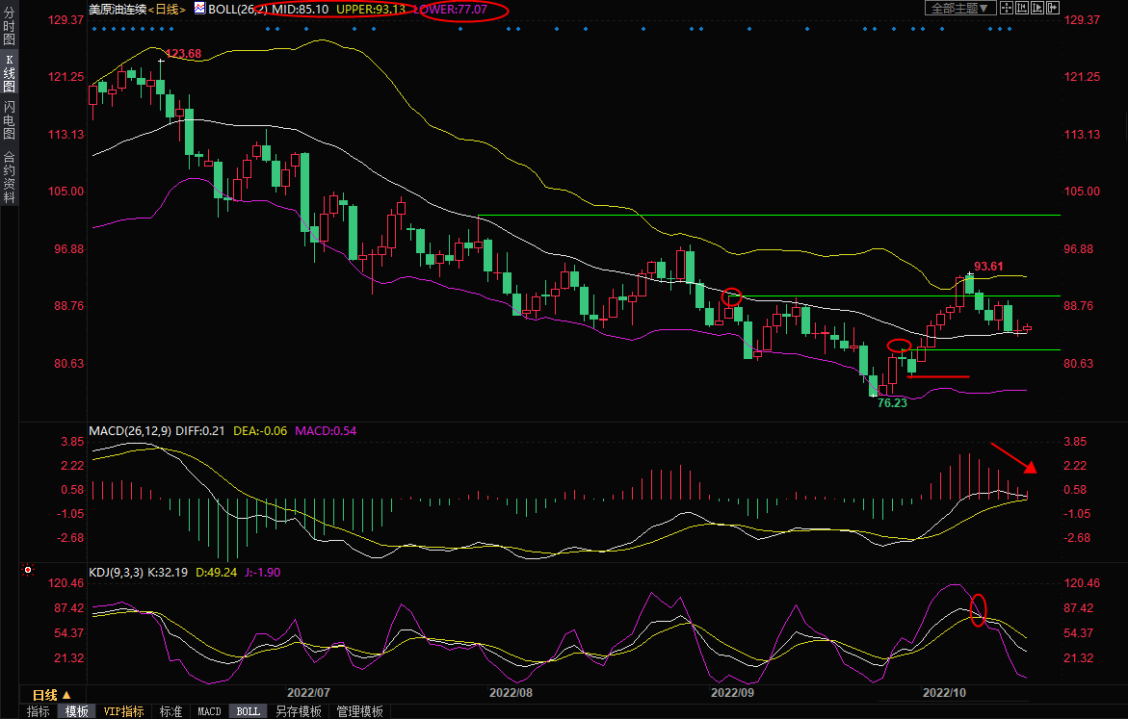The height and width of the screenshot is (719, 1128).
Task: Click the rightmost exit-arrow chart toolbar icon
Action: pos(1053,8)
